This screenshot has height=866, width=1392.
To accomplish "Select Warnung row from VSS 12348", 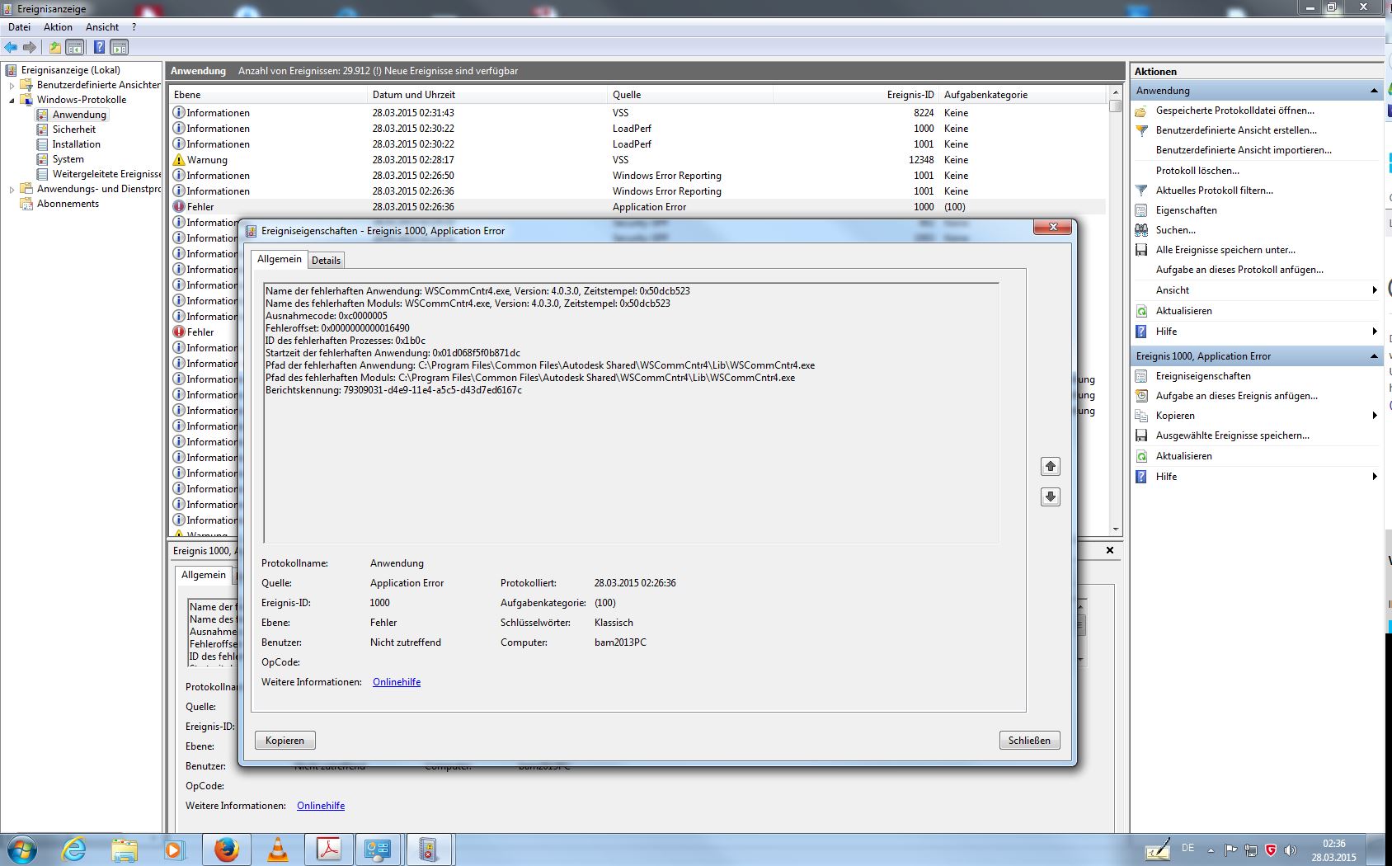I will click(x=637, y=160).
